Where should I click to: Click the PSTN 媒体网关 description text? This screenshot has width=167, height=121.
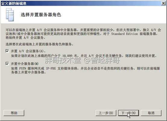[x=32, y=68]
